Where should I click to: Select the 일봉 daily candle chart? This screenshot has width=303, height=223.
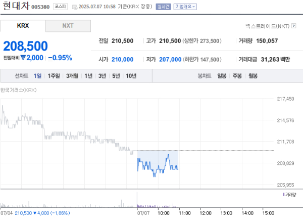coord(222,76)
